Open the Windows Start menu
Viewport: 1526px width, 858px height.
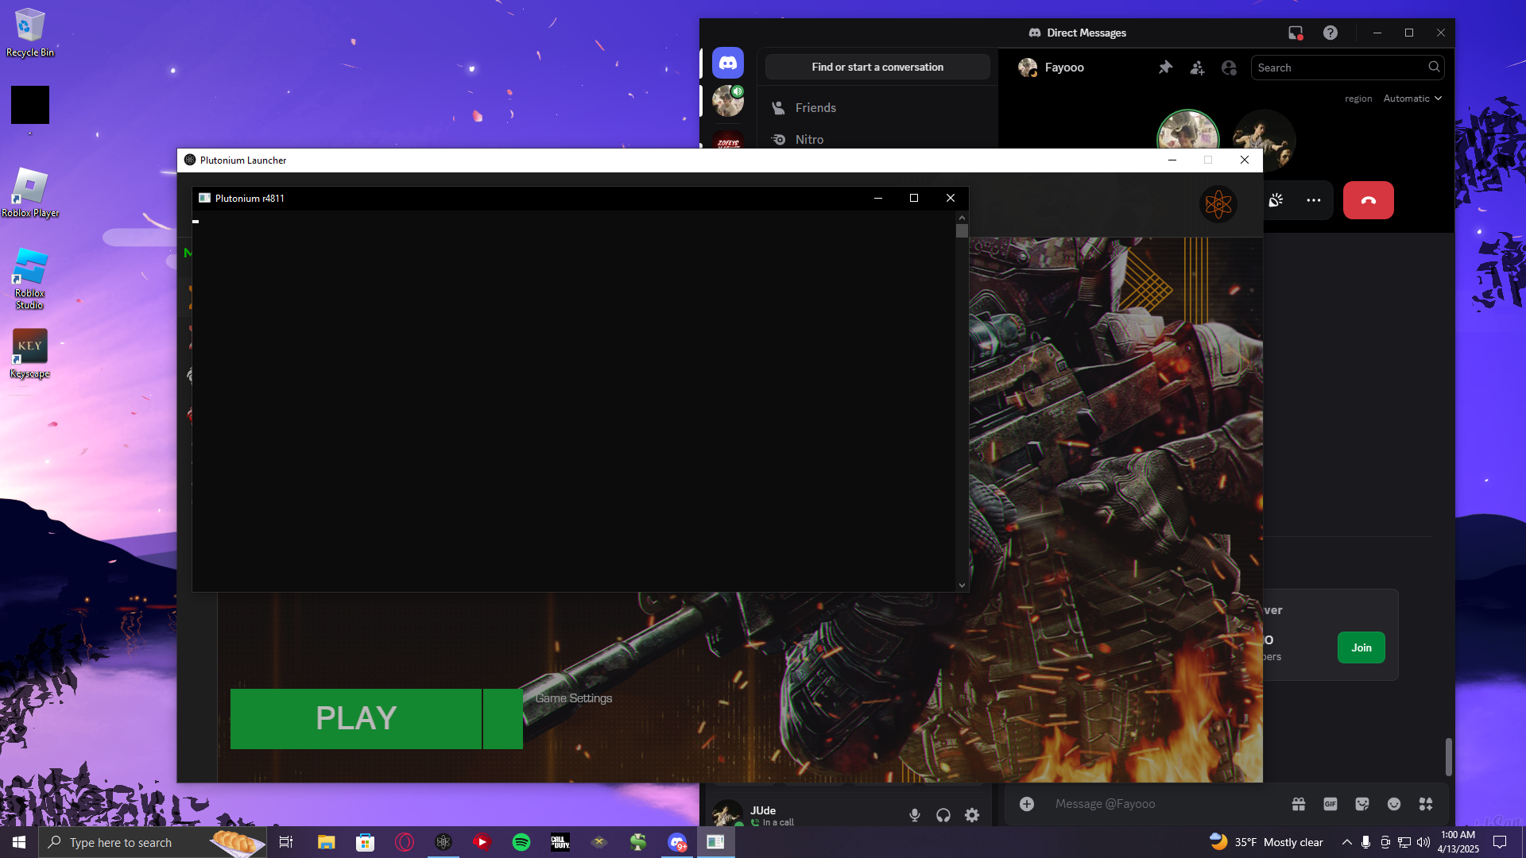[x=19, y=842]
